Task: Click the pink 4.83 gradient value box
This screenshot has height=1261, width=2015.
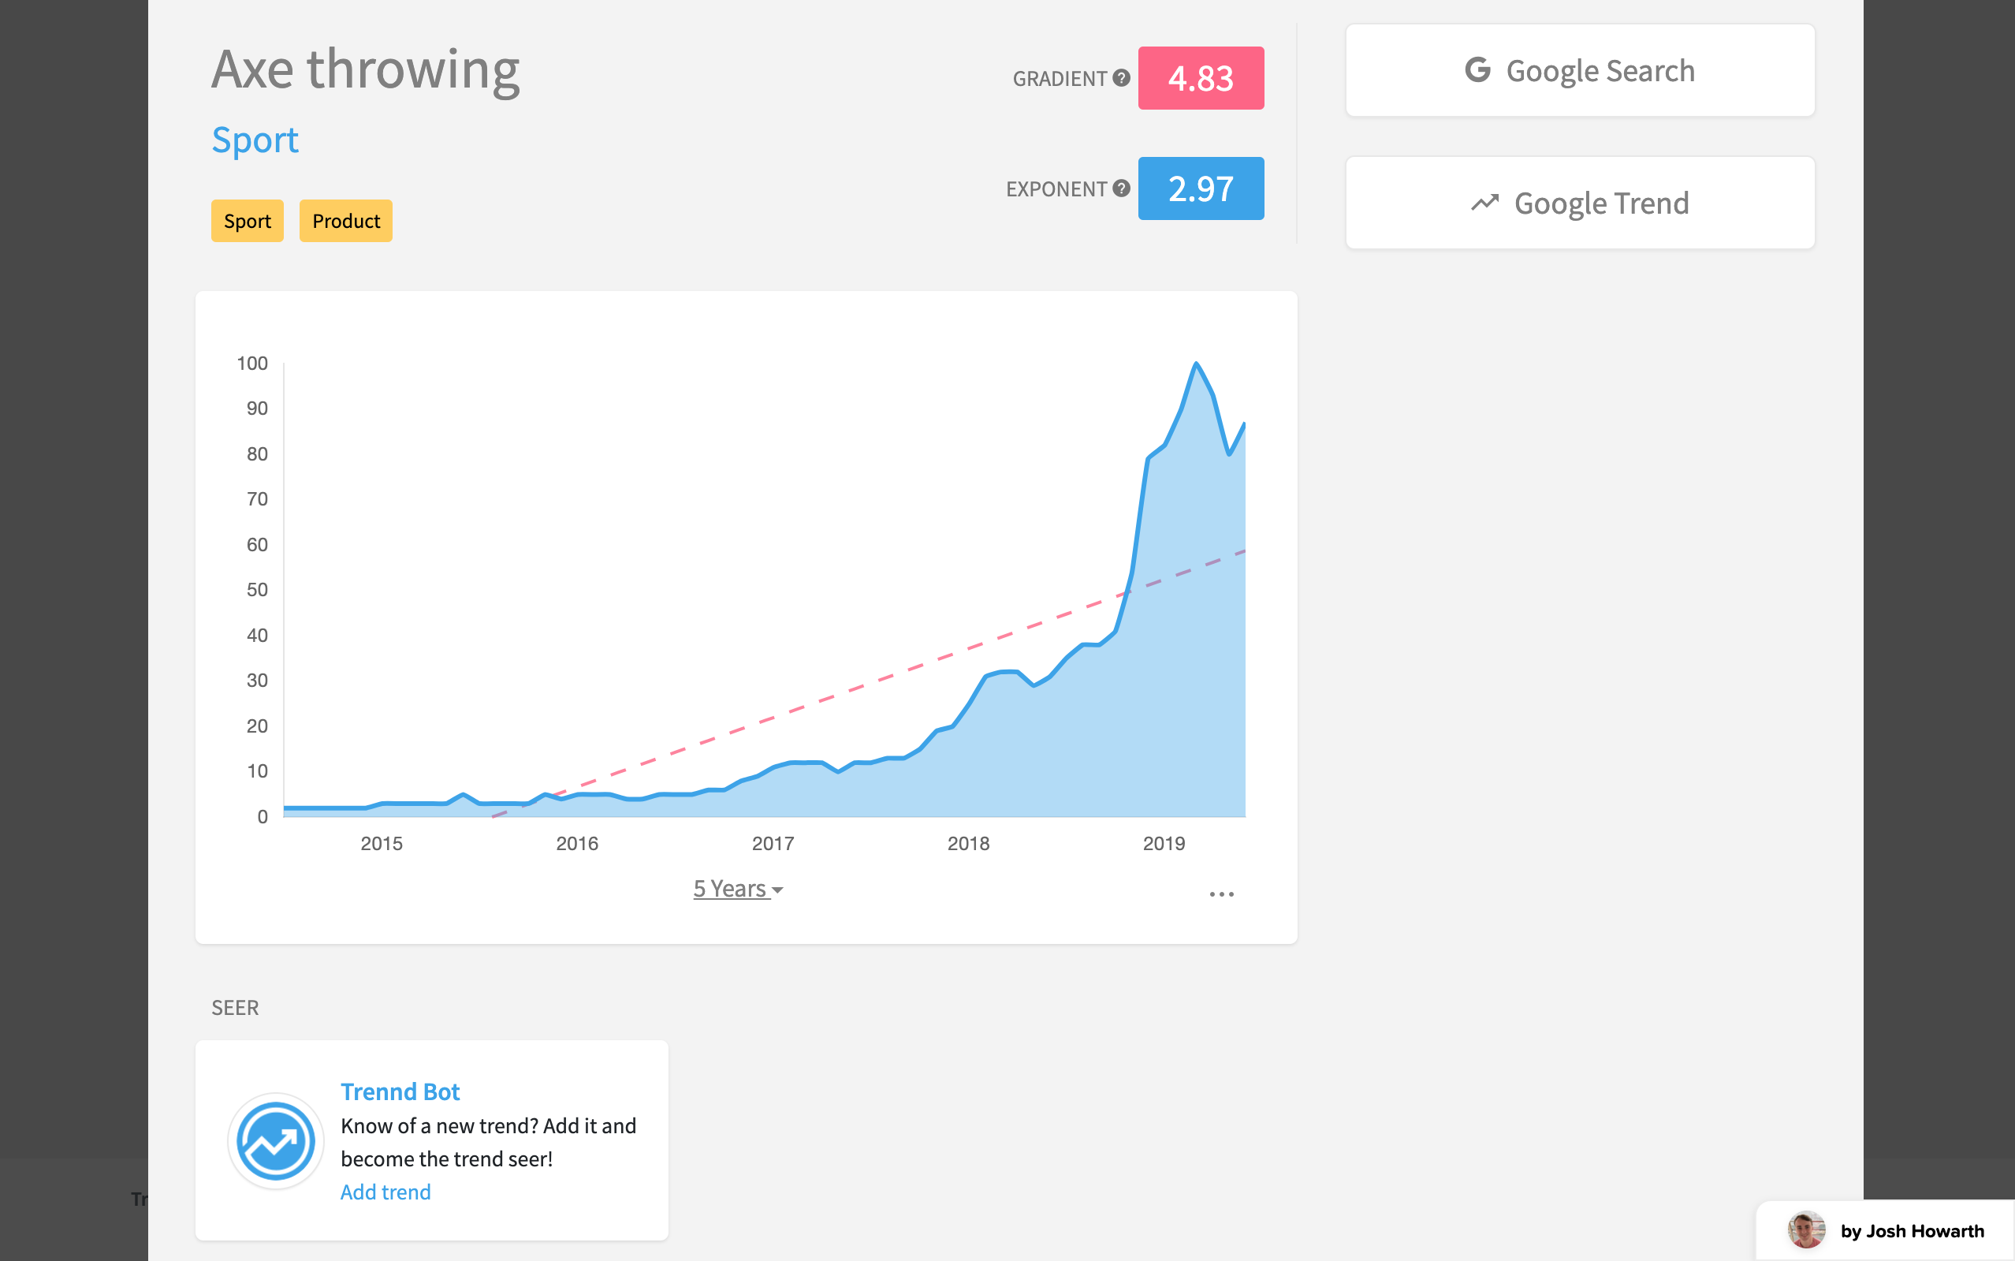Action: 1201,78
